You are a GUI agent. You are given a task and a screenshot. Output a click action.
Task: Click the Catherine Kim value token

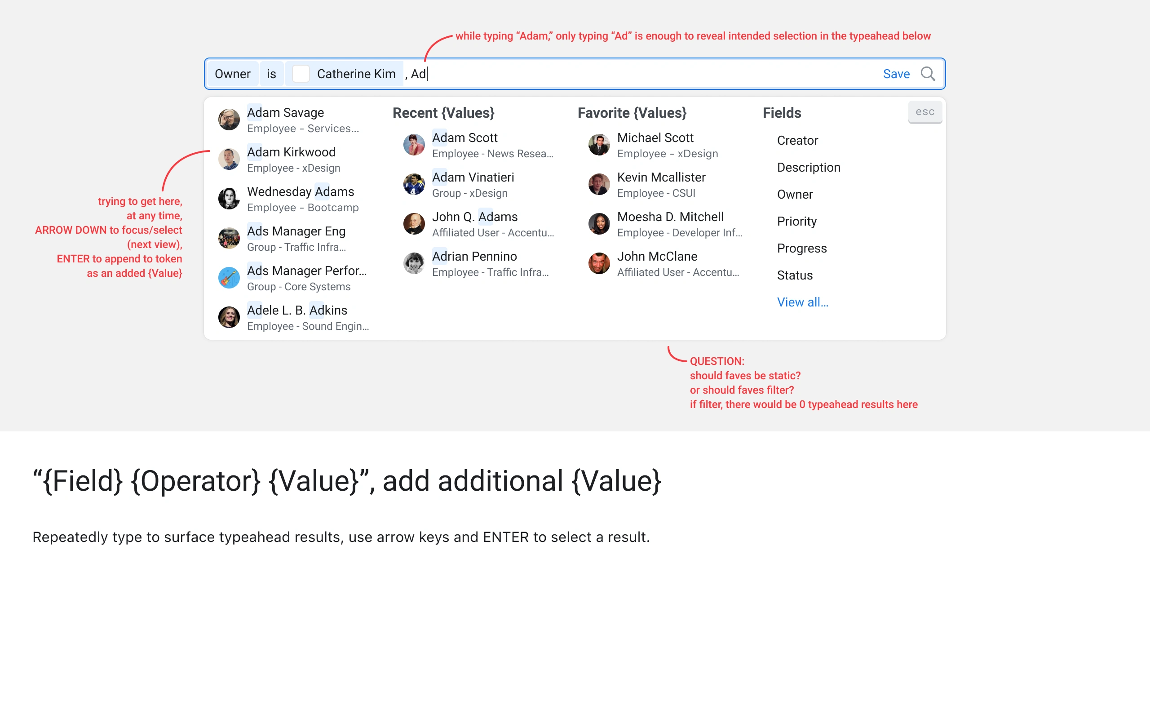tap(356, 74)
